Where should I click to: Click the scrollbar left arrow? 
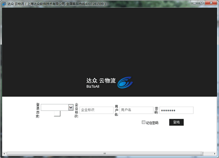point(4,154)
